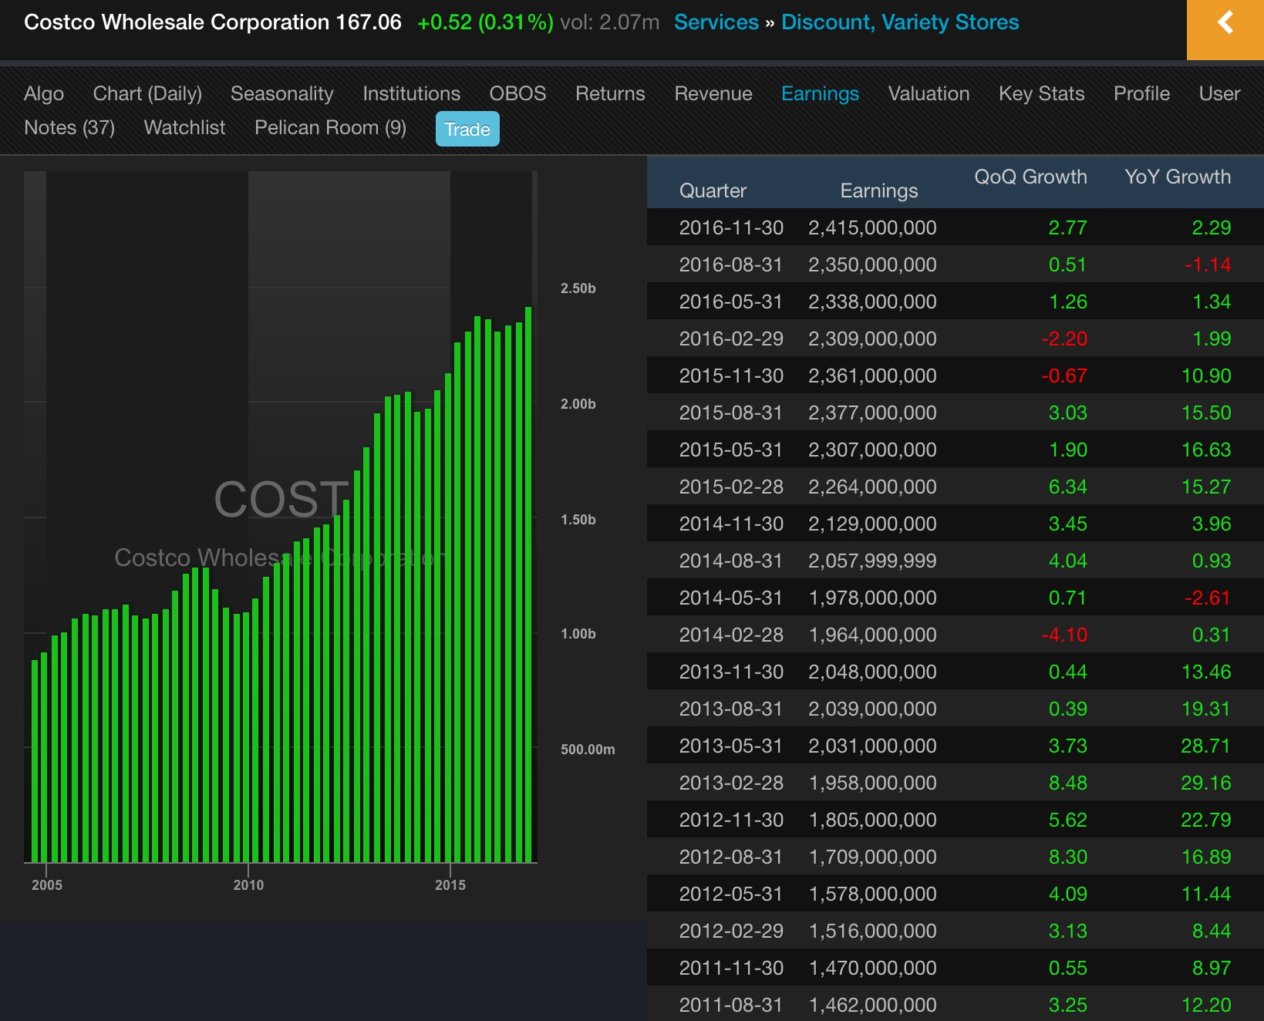The width and height of the screenshot is (1264, 1021).
Task: Select the 2015-05-31 quarter row
Action: pyautogui.click(x=955, y=450)
